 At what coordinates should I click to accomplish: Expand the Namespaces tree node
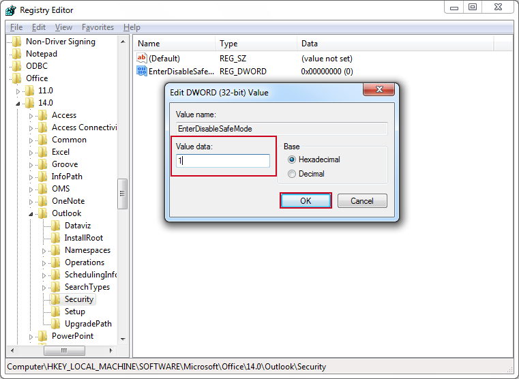pos(44,251)
